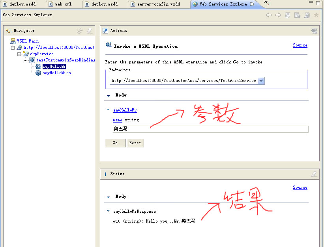Image resolution: width=324 pixels, height=247 pixels.
Task: Collapse the Body section in Status pane
Action: (108, 197)
